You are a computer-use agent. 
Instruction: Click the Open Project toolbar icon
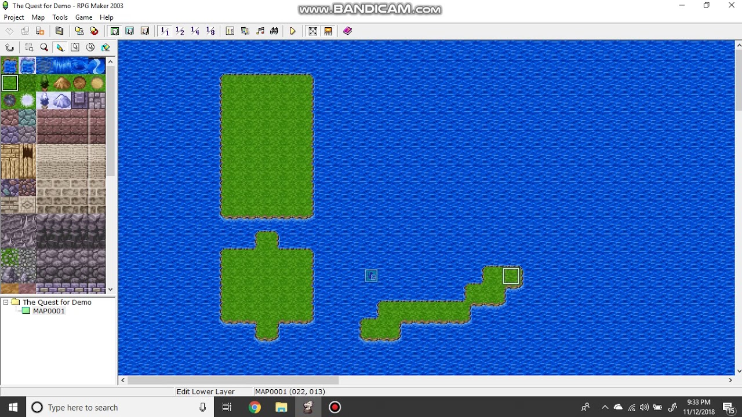[25, 31]
